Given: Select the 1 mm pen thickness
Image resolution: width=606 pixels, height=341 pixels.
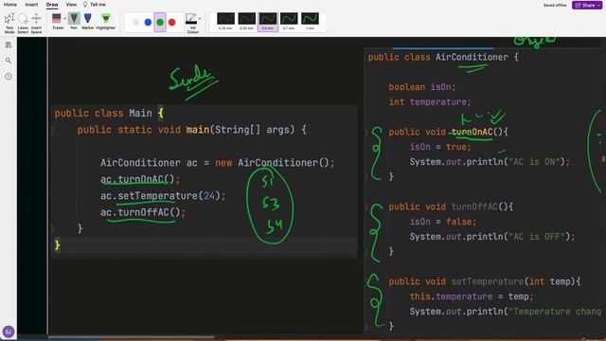Looking at the screenshot, I should (x=310, y=22).
